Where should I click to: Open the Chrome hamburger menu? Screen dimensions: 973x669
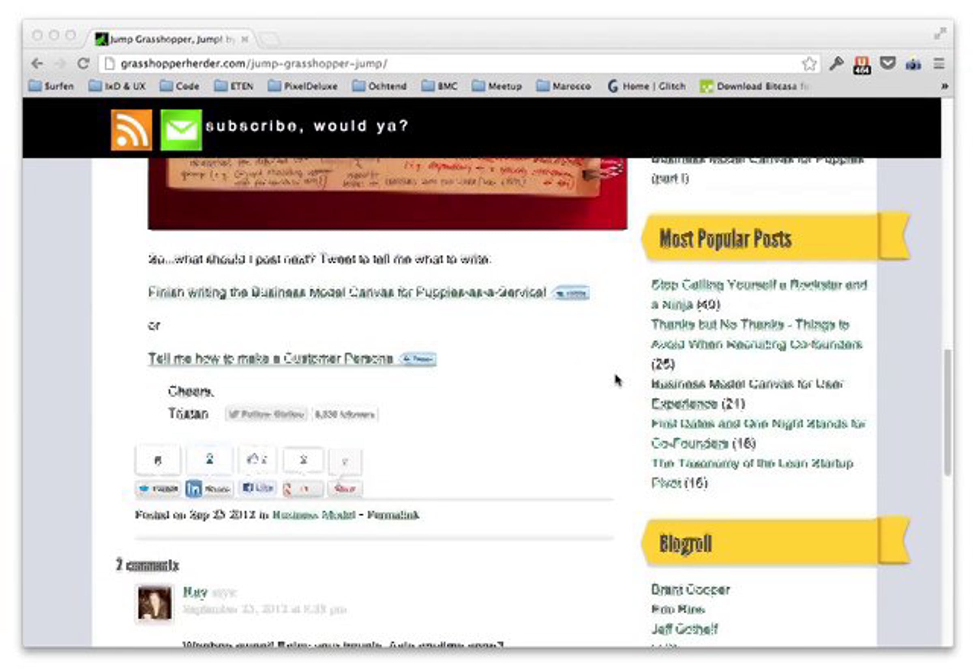pyautogui.click(x=938, y=64)
